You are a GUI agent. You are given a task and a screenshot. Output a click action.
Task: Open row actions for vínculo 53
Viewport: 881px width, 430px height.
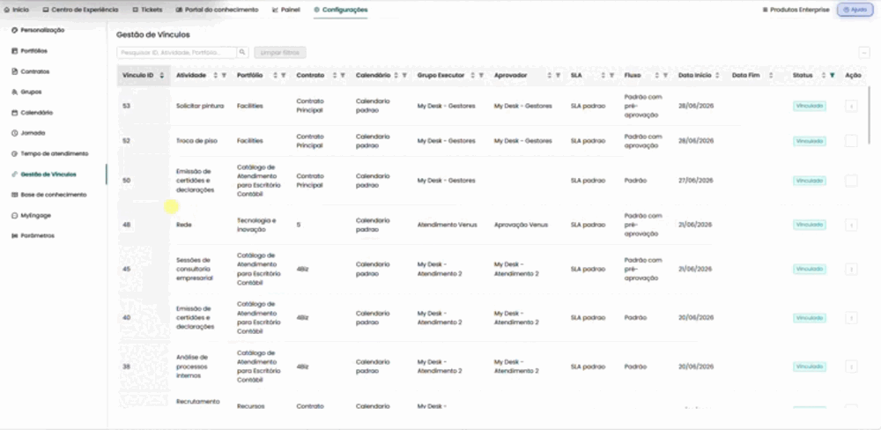851,106
